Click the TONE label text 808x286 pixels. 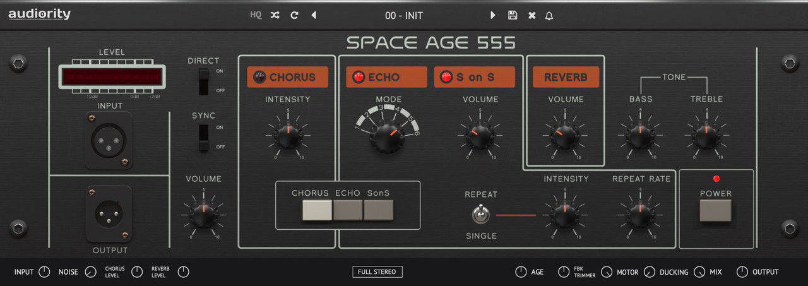[674, 77]
